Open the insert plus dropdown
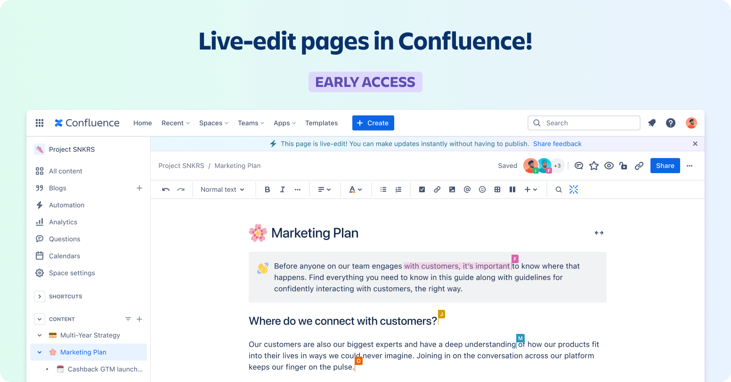The height and width of the screenshot is (382, 731). pos(531,190)
